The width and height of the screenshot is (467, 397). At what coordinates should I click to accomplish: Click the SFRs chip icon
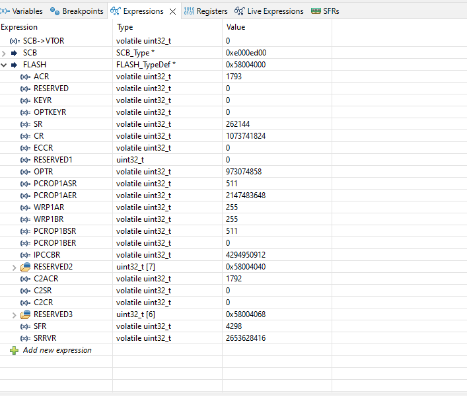(316, 11)
